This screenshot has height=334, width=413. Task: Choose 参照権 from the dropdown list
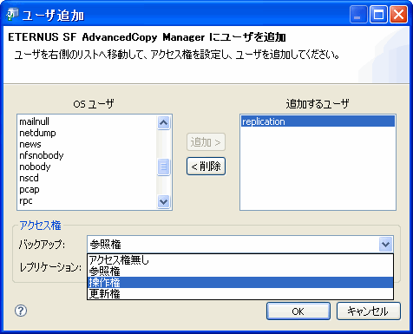(x=240, y=272)
